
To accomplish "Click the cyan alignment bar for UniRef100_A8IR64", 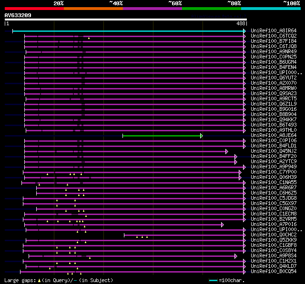I will [x=128, y=31].
